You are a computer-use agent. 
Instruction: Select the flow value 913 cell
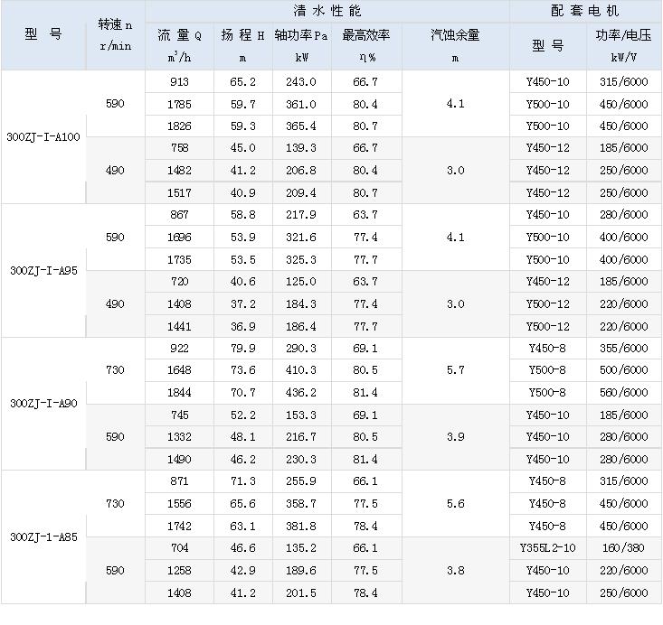coord(180,81)
